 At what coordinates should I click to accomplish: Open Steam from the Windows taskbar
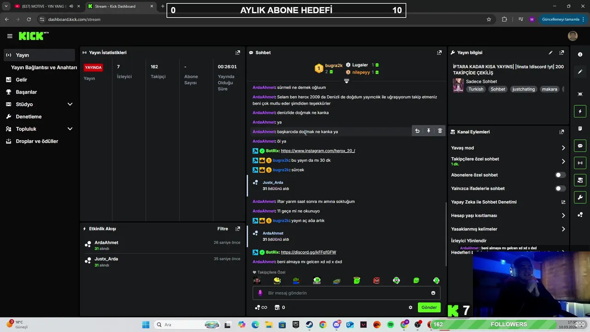pos(309,325)
